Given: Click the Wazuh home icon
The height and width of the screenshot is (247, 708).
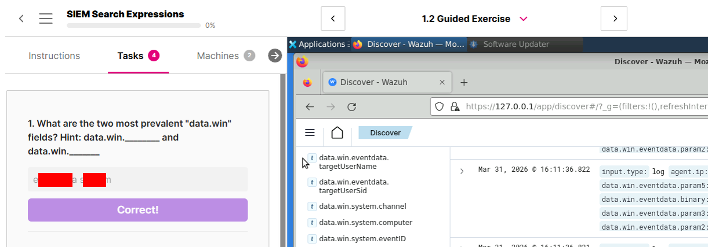Looking at the screenshot, I should pos(337,133).
